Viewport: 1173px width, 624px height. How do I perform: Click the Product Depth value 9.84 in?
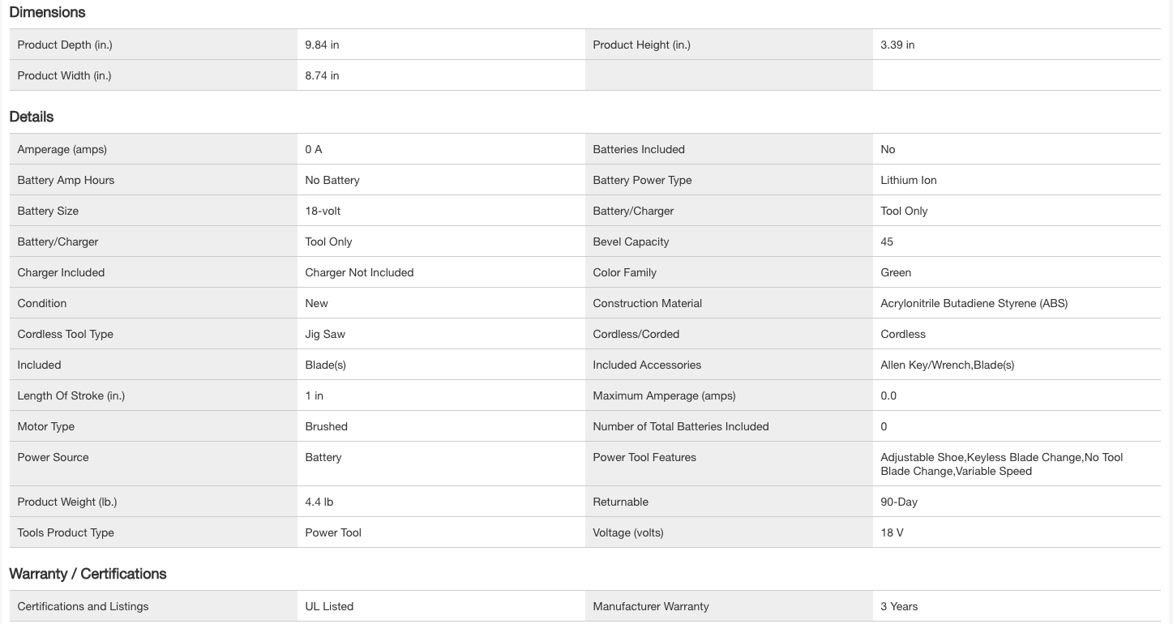click(x=322, y=45)
